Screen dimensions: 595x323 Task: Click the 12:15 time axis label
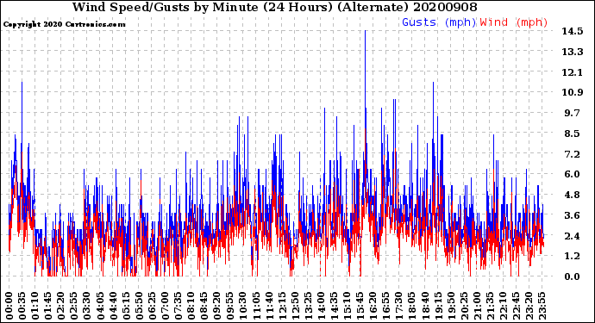pyautogui.click(x=282, y=306)
